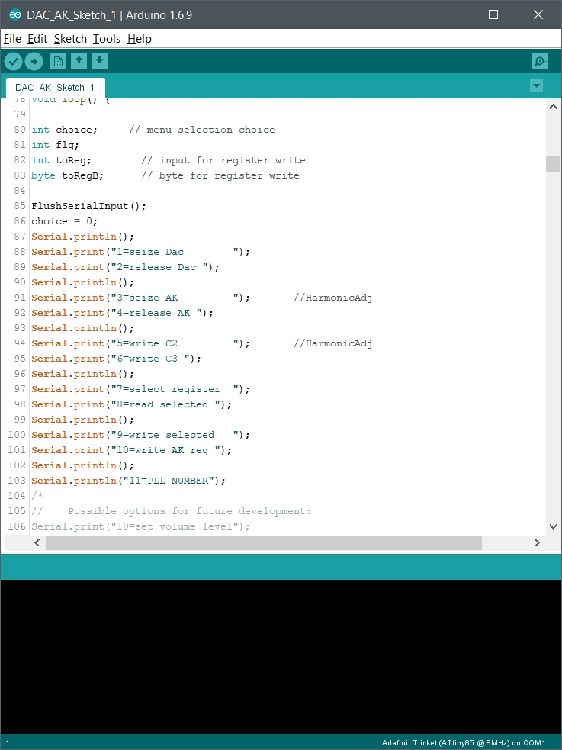The width and height of the screenshot is (562, 750).
Task: Click the '2=release Dac' print statement
Action: click(126, 267)
